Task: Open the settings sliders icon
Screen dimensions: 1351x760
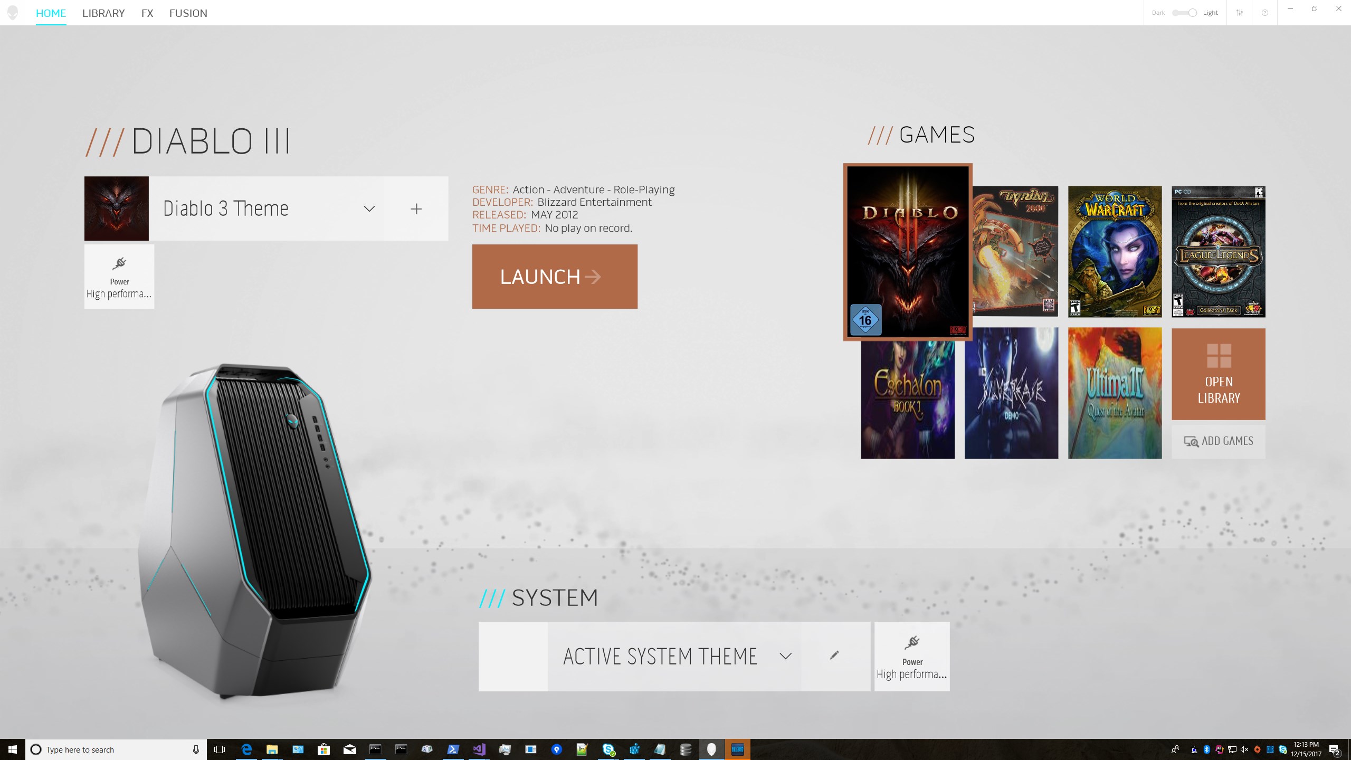Action: coord(1239,13)
